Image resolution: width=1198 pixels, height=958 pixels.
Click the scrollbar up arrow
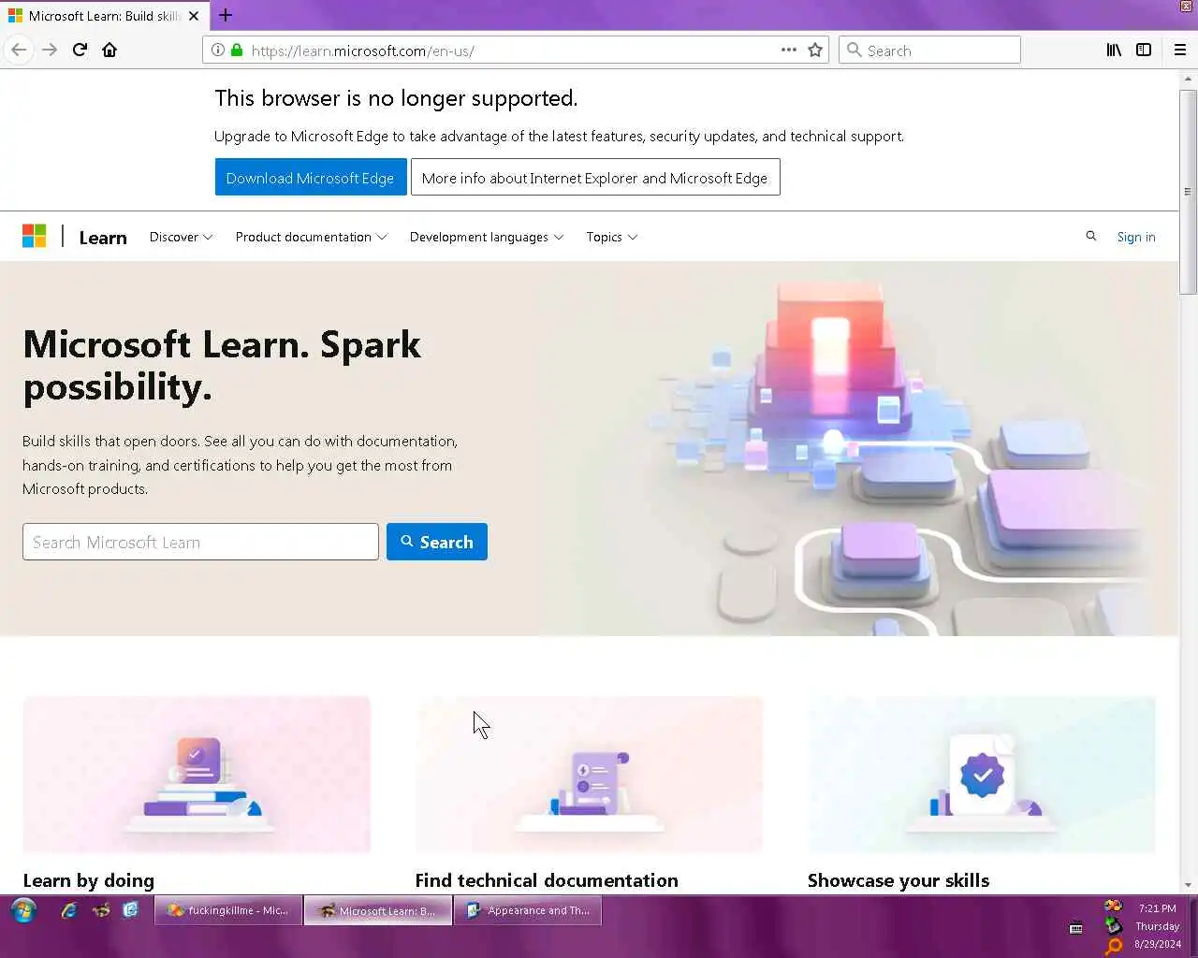coord(1188,79)
